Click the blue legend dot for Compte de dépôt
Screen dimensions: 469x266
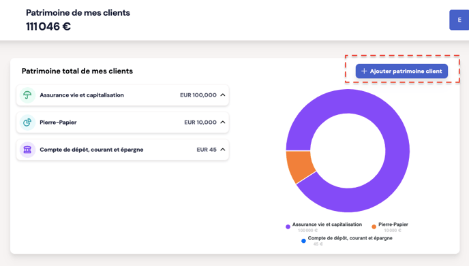pos(303,241)
